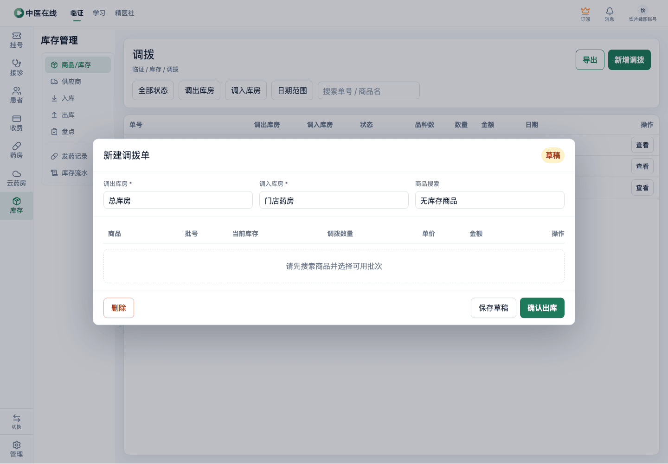Focus 商品搜索 field containing 无库存商品
Screen dimensions: 668x464
coord(490,200)
